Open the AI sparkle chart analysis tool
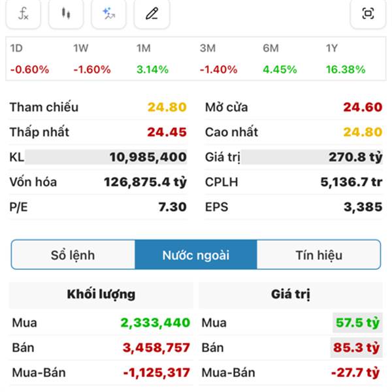 [x=108, y=13]
